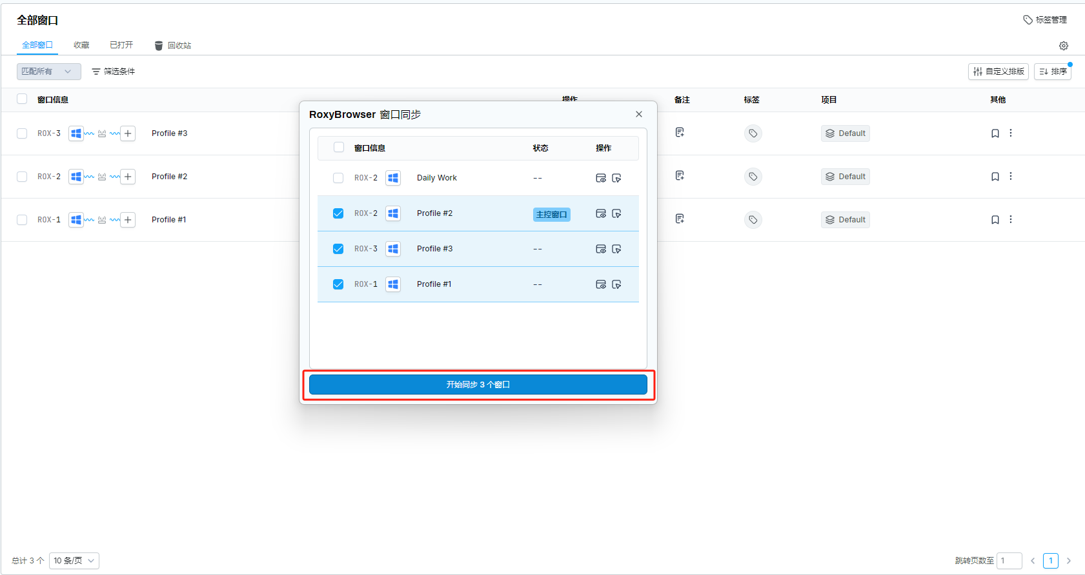Open 标签管理 tag management

tap(1045, 20)
